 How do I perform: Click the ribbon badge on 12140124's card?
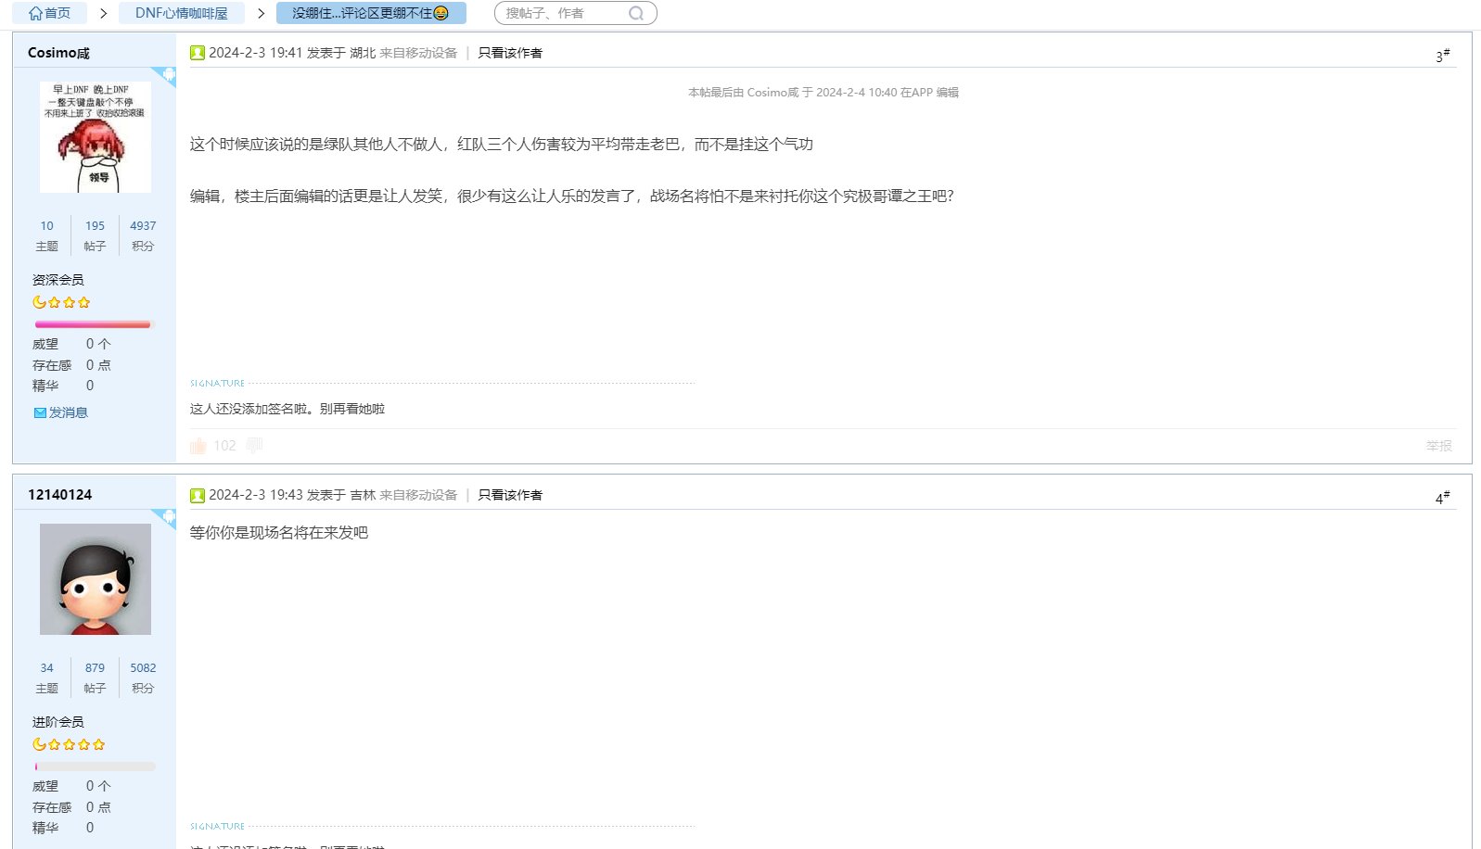(x=164, y=519)
